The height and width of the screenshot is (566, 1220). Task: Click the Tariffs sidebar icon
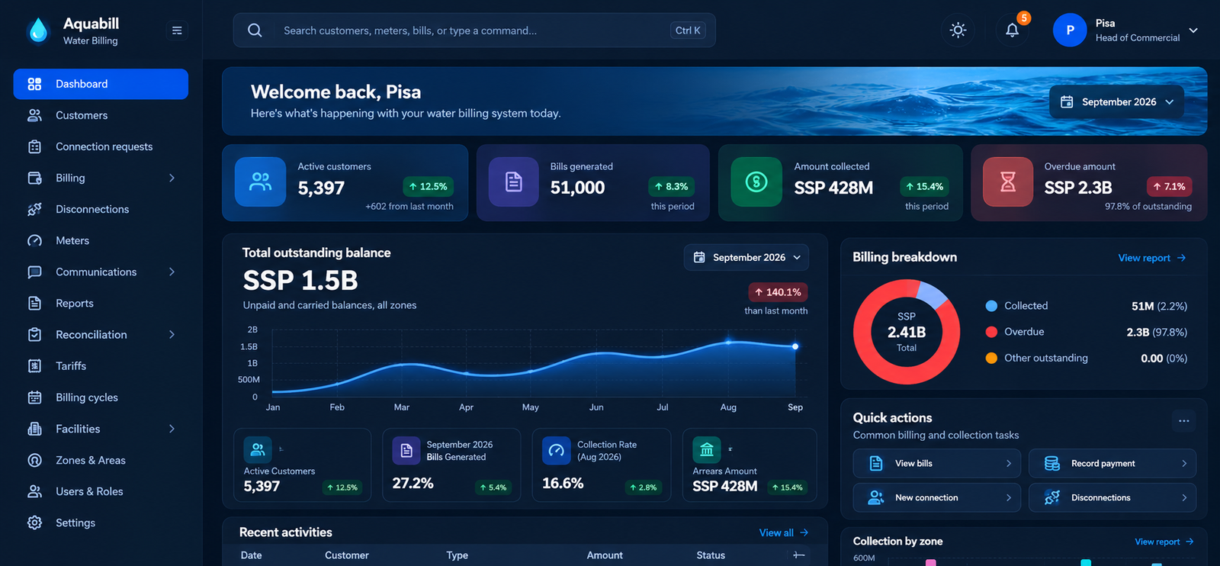pyautogui.click(x=34, y=366)
